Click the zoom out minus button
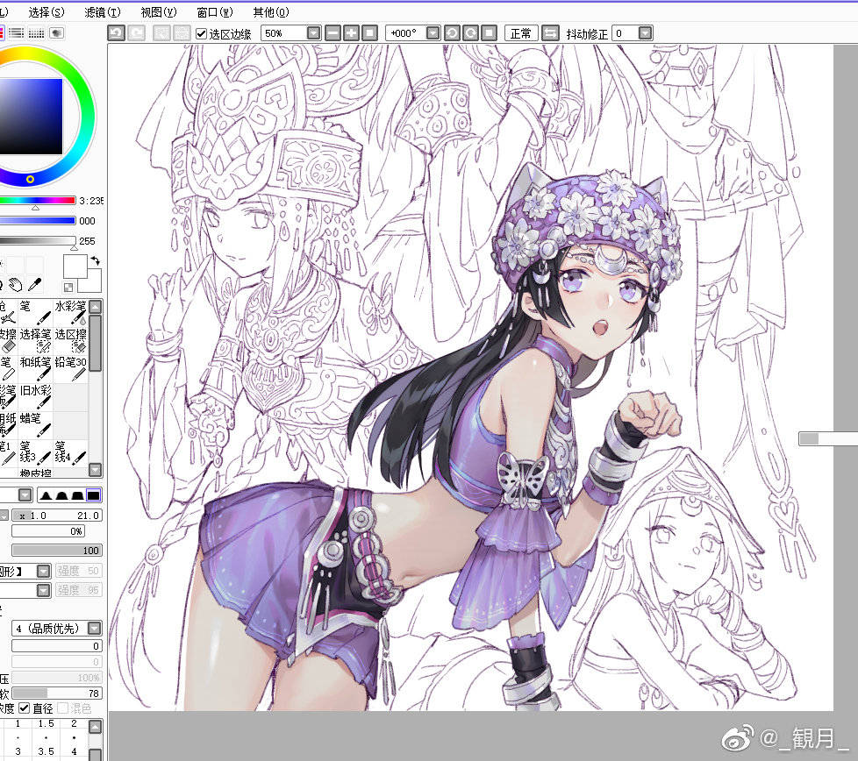This screenshot has height=761, width=858. [x=332, y=33]
